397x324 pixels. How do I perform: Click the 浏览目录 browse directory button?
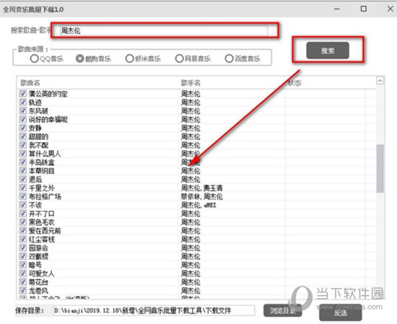click(x=282, y=310)
